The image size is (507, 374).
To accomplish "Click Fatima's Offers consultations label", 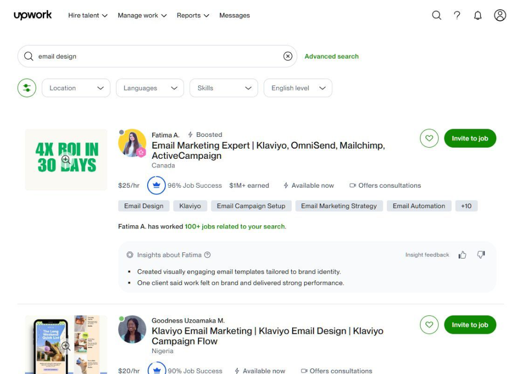I will click(385, 185).
